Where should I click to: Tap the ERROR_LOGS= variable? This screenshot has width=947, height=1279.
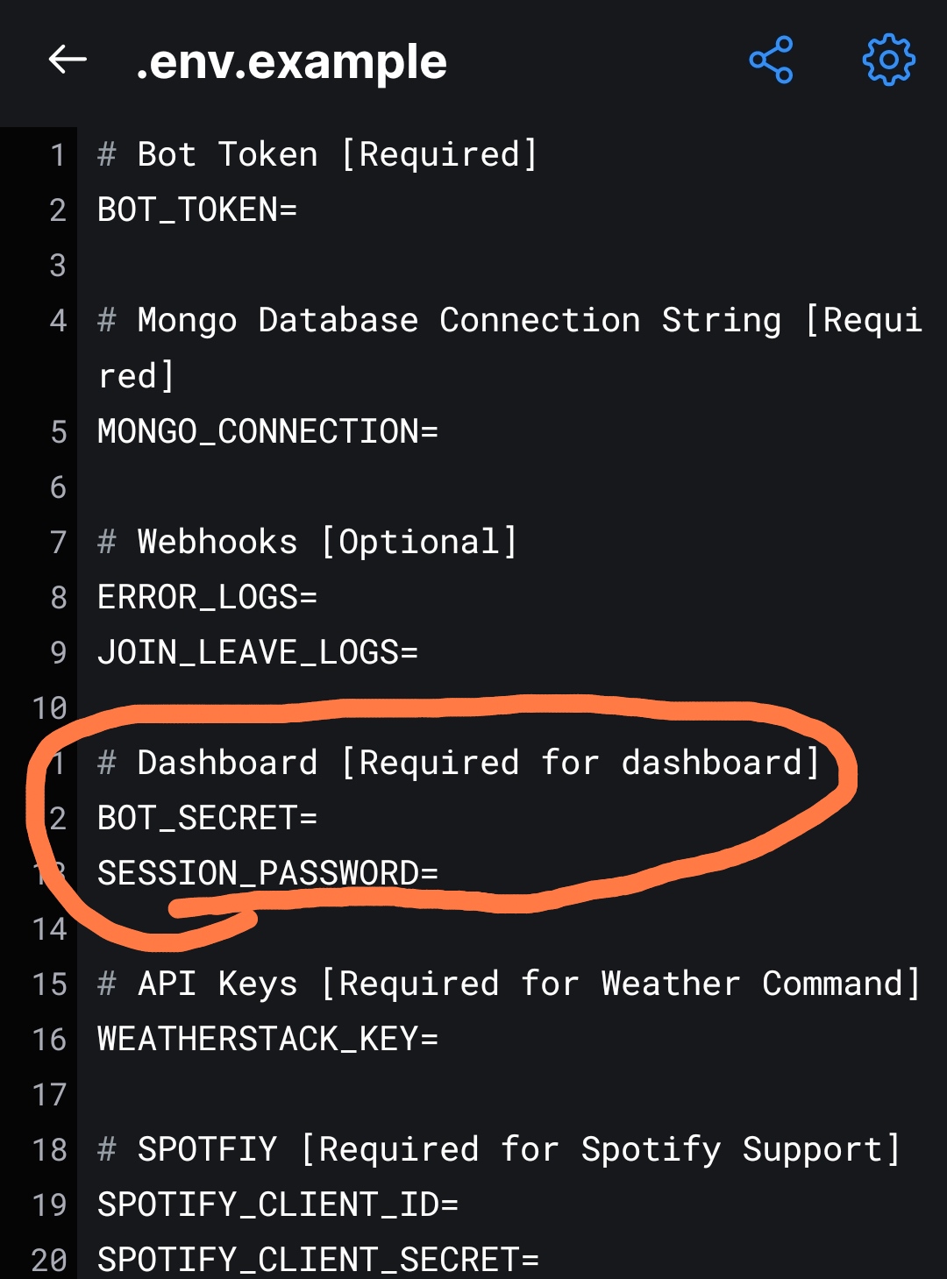[208, 596]
